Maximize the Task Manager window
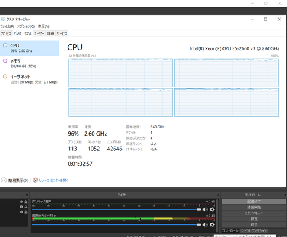Viewport: 287px width, 237px height. point(265,19)
